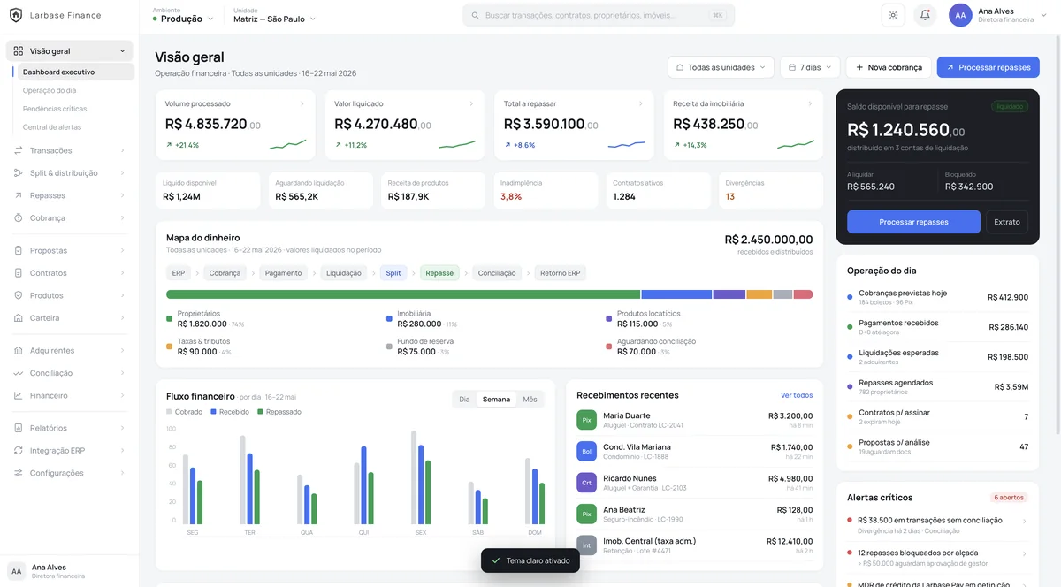This screenshot has height=587, width=1061.
Task: Click the Integração ERP sidebar icon
Action: (18, 451)
